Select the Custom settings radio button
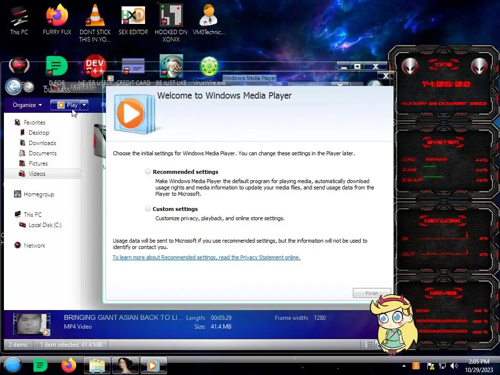This screenshot has width=500, height=375. 147,209
